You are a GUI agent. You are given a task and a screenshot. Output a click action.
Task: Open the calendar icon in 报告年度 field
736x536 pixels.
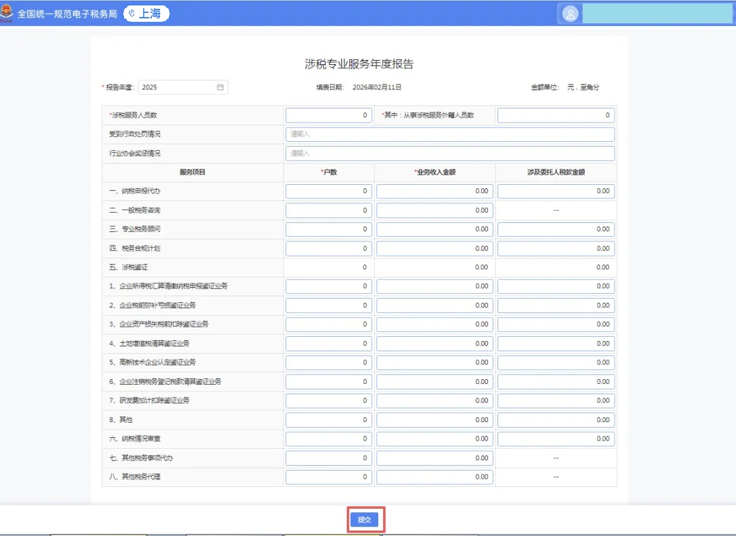click(x=220, y=87)
